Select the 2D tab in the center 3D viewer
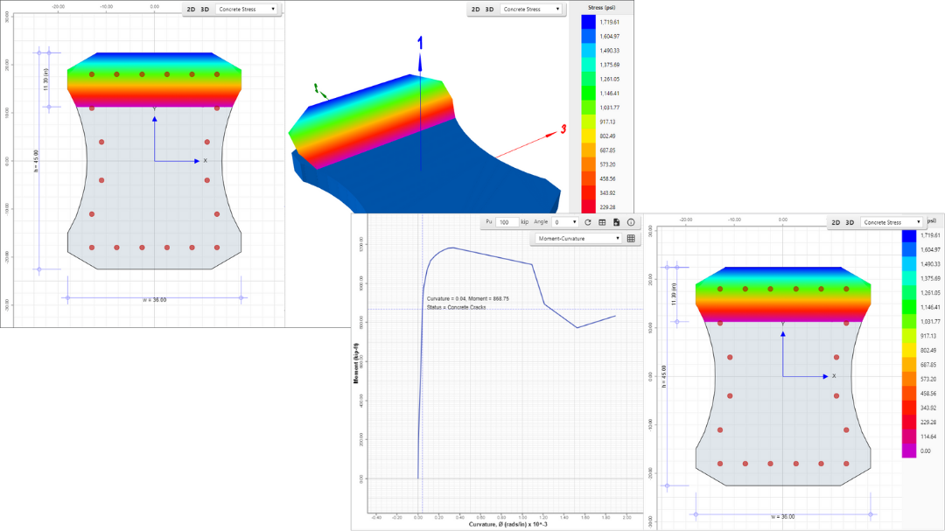The width and height of the screenshot is (945, 531). click(476, 9)
